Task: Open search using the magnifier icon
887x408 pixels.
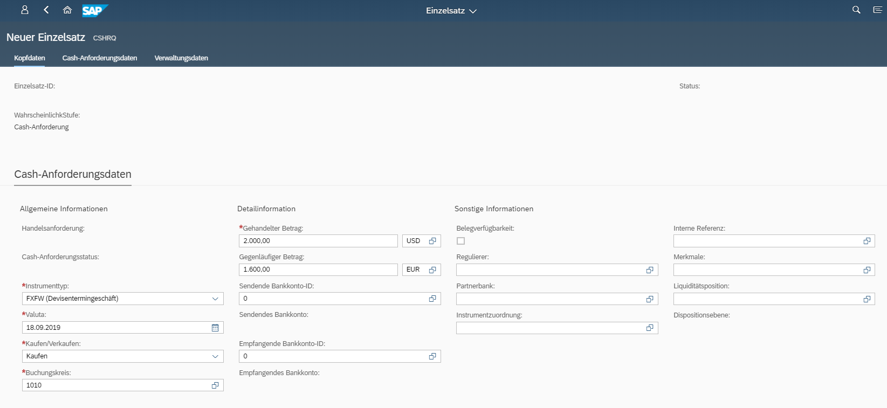Action: (x=856, y=10)
